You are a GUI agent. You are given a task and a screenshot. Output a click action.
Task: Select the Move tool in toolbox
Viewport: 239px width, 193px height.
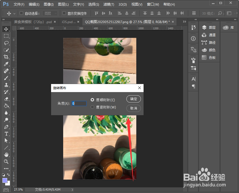[x=6, y=29]
